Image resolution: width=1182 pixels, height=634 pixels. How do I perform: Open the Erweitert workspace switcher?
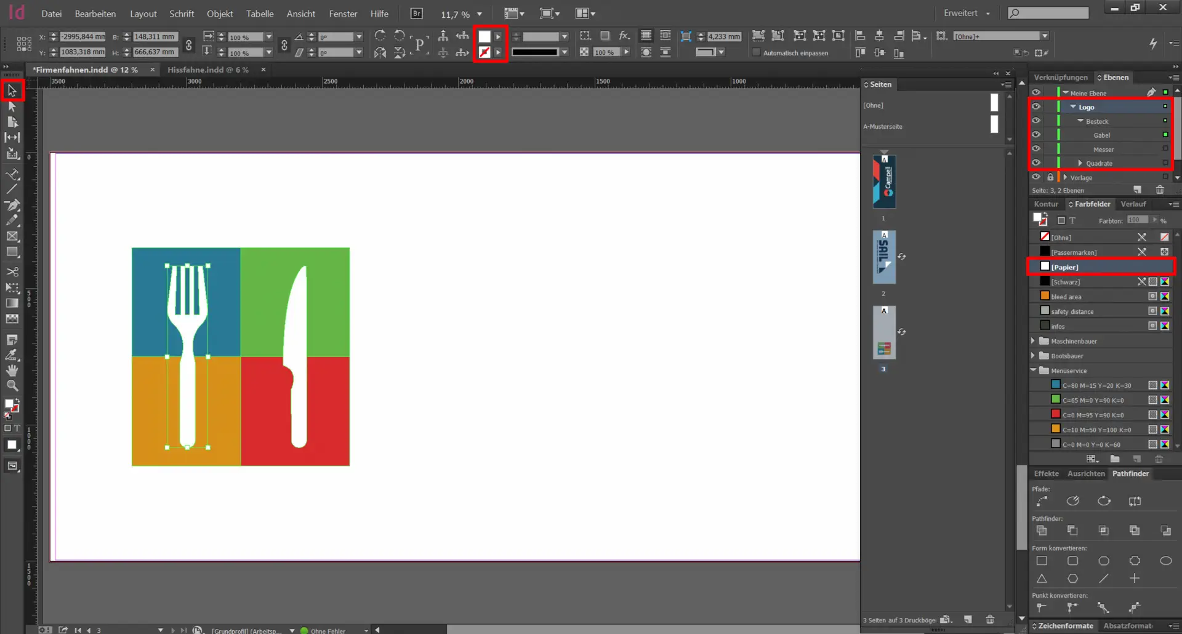[967, 13]
